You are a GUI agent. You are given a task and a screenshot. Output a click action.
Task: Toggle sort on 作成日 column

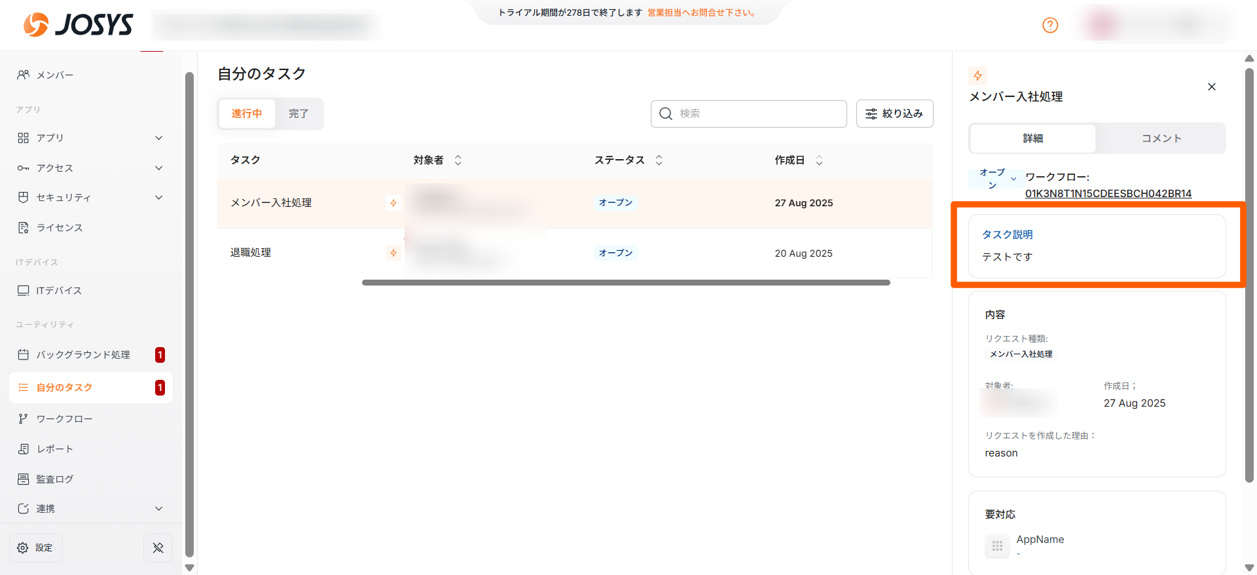(x=819, y=160)
